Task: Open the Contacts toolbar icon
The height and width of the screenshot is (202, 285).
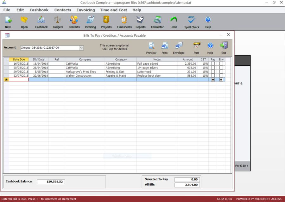Action: pyautogui.click(x=74, y=20)
